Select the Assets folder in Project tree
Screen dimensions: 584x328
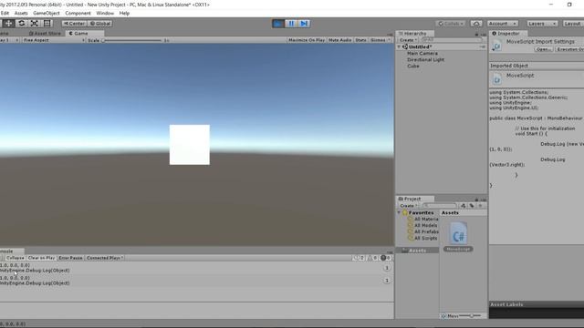click(417, 251)
